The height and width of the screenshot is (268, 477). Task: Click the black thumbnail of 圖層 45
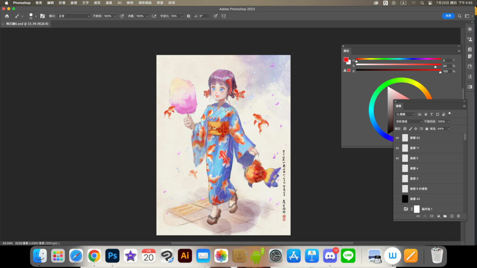405,199
